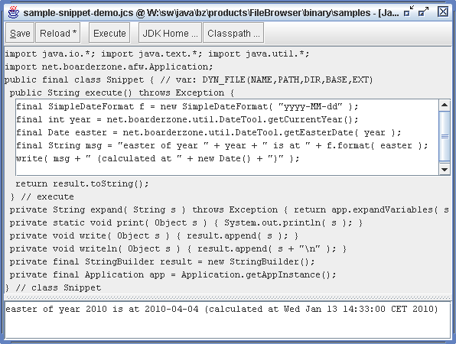The height and width of the screenshot is (344, 456).
Task: Run the snippet with Execute button
Action: click(x=109, y=33)
